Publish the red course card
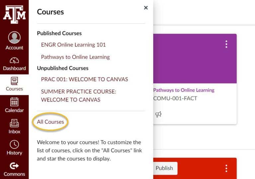 (x=164, y=168)
